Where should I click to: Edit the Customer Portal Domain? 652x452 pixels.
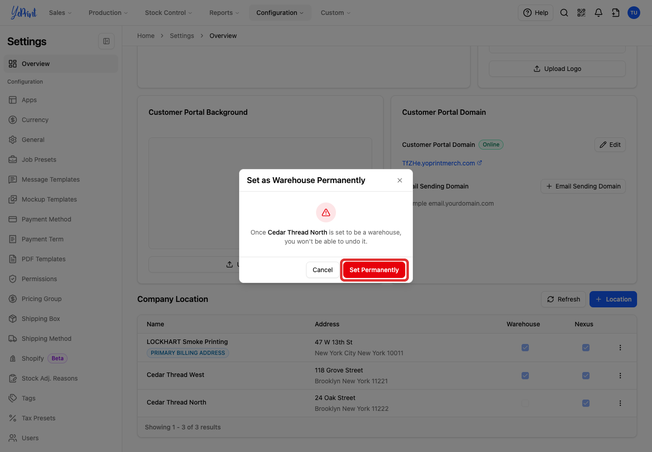click(x=610, y=145)
